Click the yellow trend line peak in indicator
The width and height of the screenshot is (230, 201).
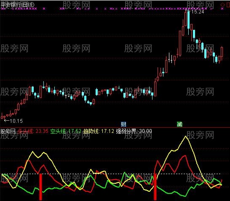pos(185,136)
